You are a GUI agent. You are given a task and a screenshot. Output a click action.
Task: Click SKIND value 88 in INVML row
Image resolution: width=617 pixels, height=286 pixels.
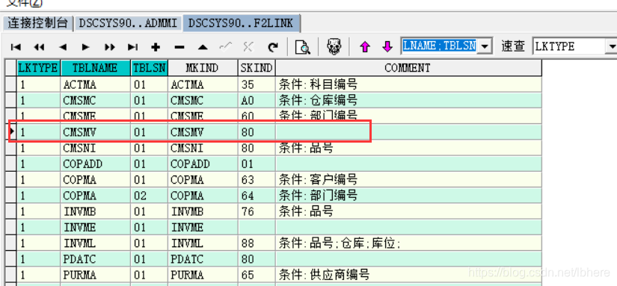pos(257,243)
